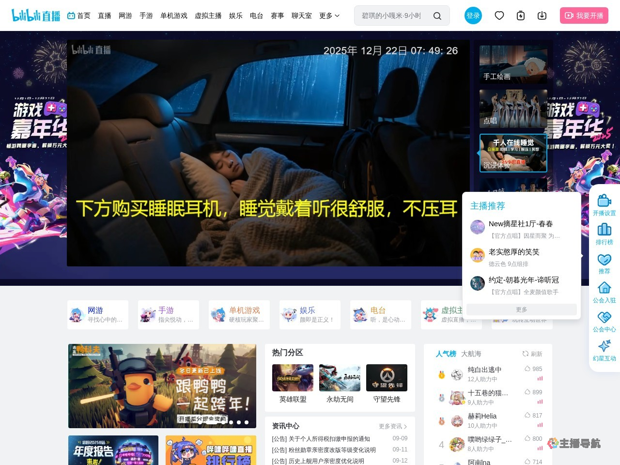Screen dimensions: 620x465
Task: Expand 更多 in the 主播推荐 panel
Action: [x=521, y=310]
